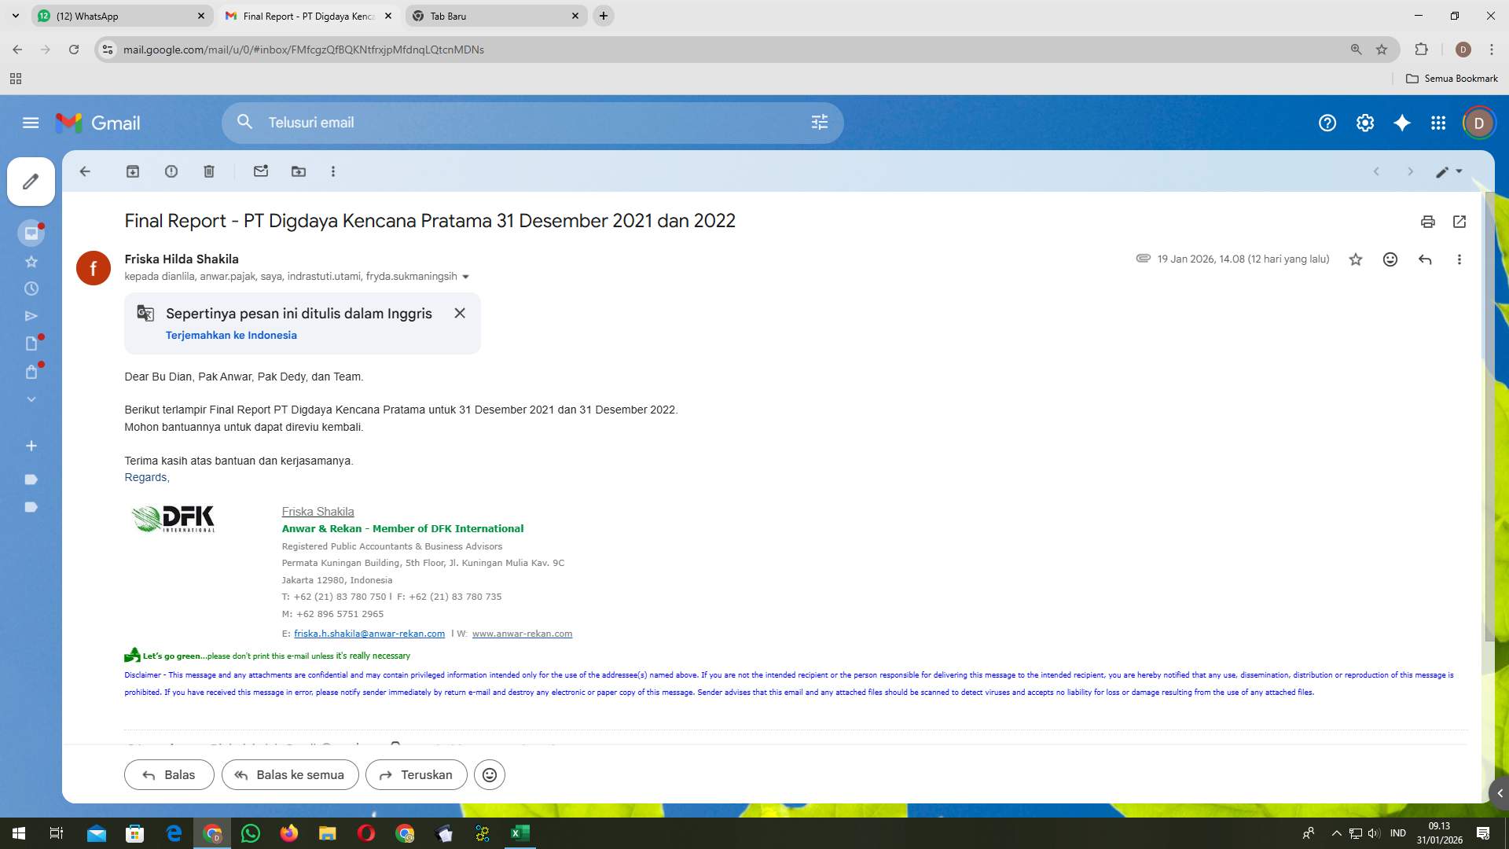This screenshot has width=1509, height=849.
Task: Expand Selengkapnya chevron in the sidebar
Action: 31,399
